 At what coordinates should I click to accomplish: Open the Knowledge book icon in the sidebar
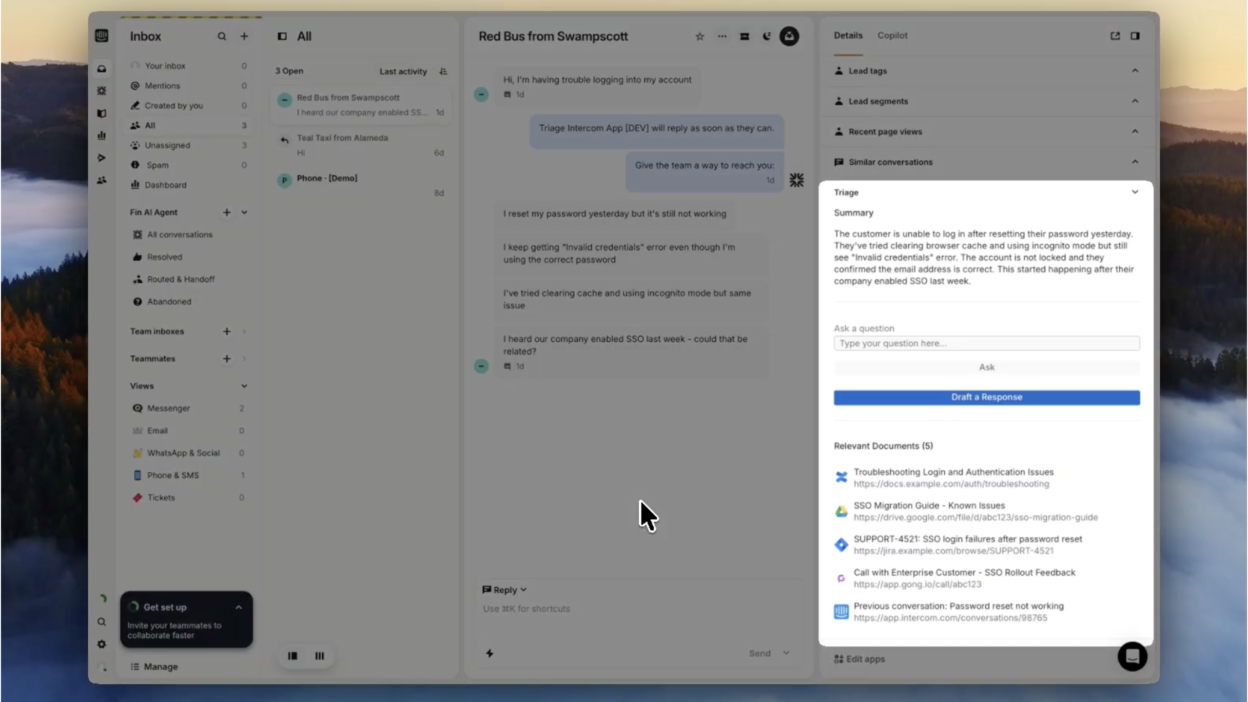click(102, 114)
